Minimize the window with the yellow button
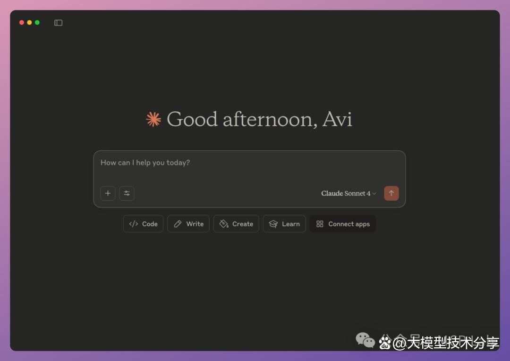This screenshot has width=510, height=361. pos(30,23)
